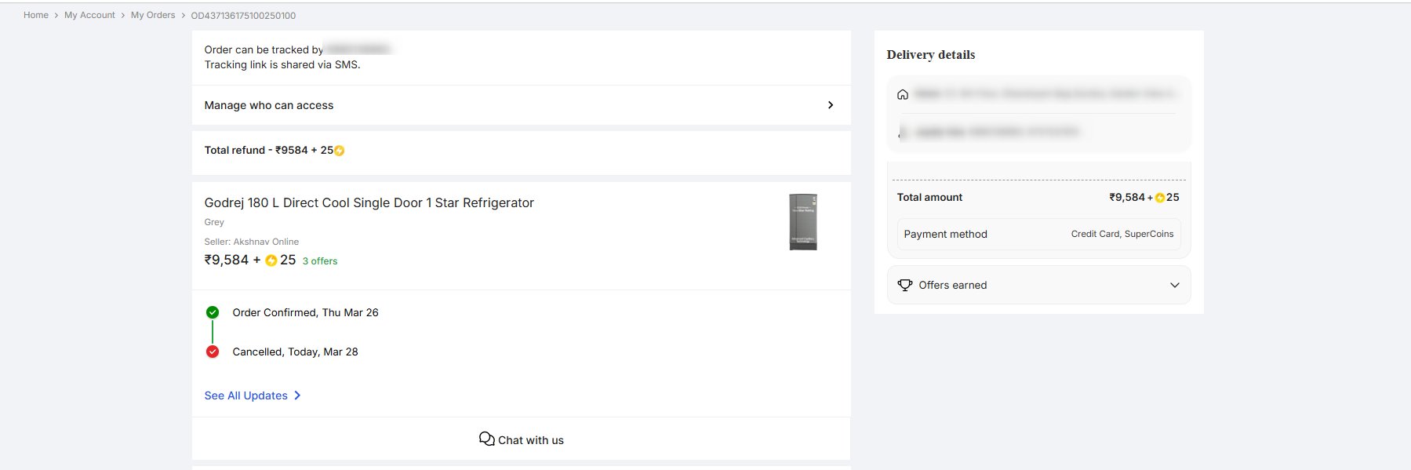Click the SuperCoin icon in Total refund

coord(340,151)
